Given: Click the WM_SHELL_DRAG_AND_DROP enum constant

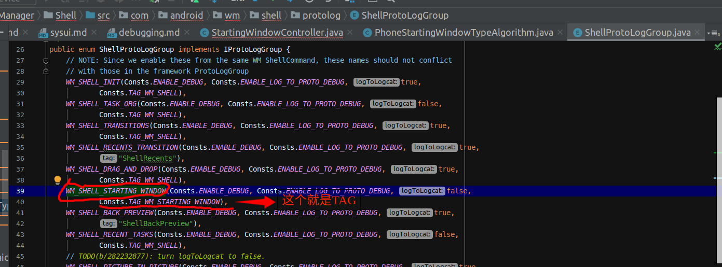Looking at the screenshot, I should pyautogui.click(x=112, y=169).
